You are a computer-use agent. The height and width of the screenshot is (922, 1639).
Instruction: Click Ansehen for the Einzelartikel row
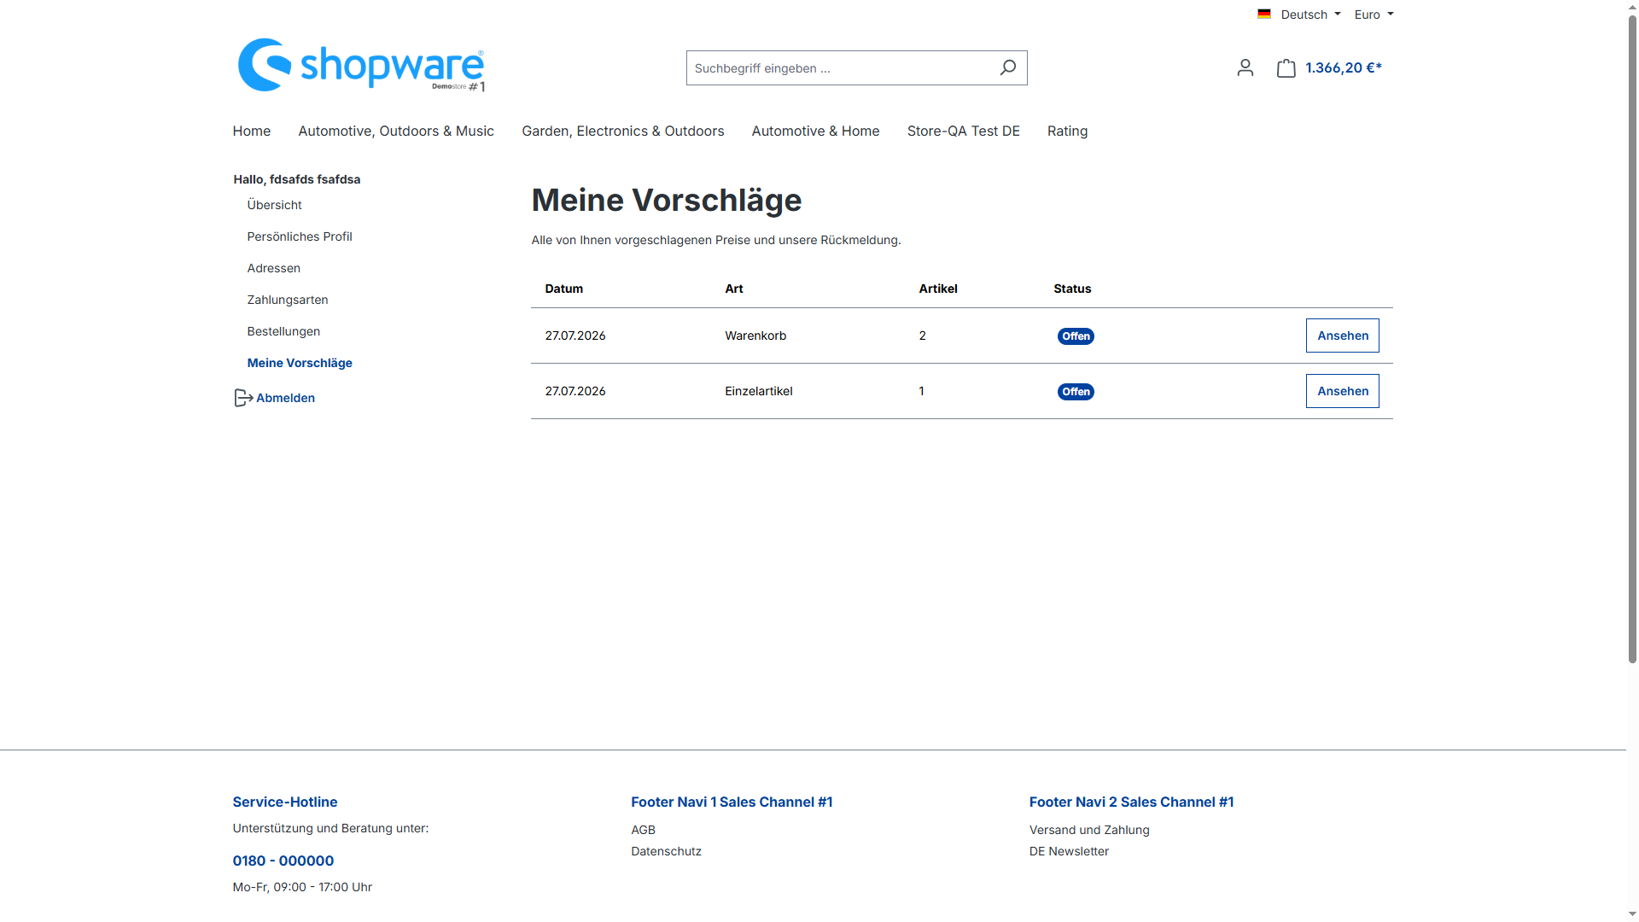(1342, 391)
